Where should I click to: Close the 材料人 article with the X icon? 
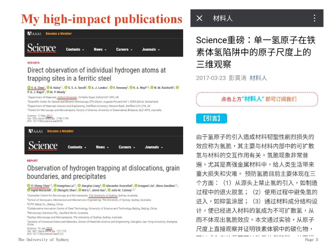199,18
